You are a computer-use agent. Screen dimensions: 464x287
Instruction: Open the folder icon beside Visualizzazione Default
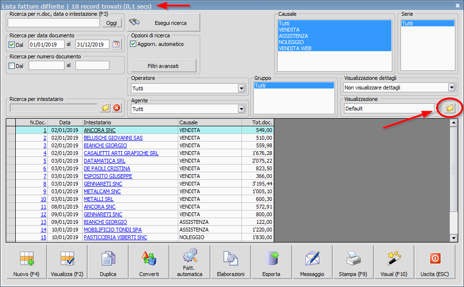(x=450, y=108)
